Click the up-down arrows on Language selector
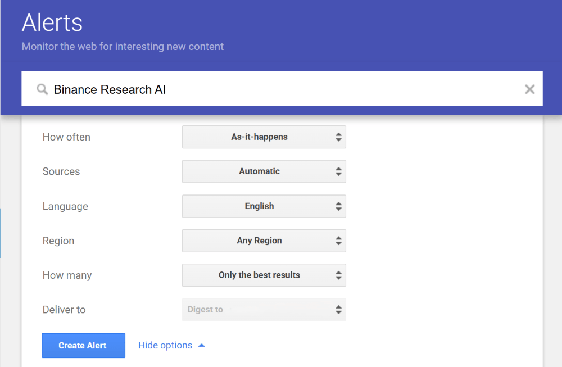 [x=338, y=206]
